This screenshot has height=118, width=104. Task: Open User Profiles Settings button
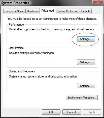pos(86,62)
